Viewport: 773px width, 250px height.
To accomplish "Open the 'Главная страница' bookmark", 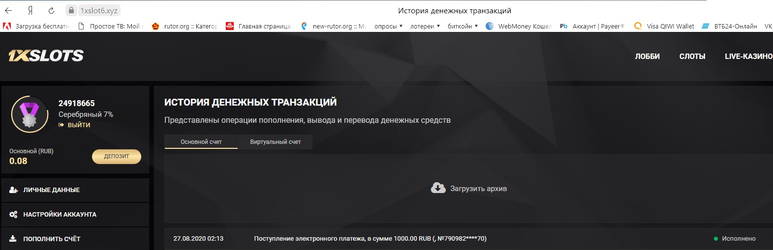I will (258, 26).
